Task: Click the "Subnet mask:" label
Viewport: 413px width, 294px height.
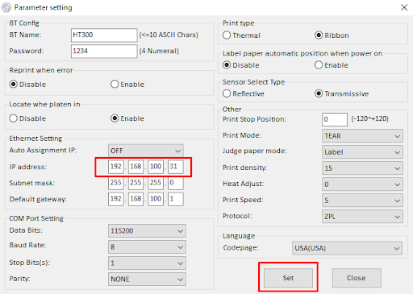Action: point(32,183)
